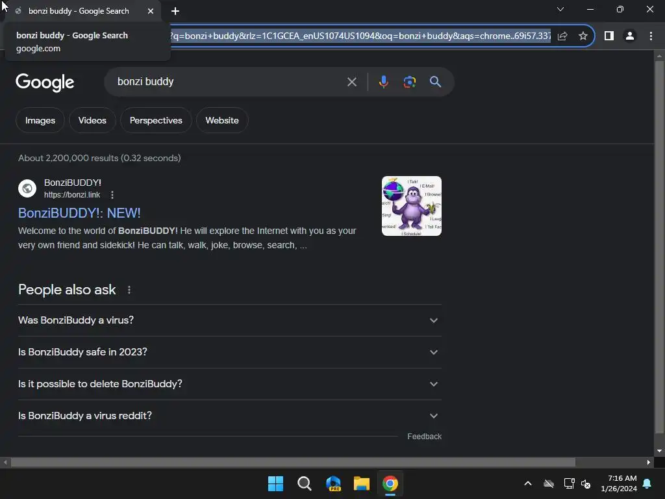Click the Chrome taskbar icon
Image resolution: width=665 pixels, height=499 pixels.
(390, 483)
